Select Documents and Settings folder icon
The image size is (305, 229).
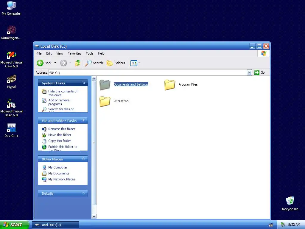pyautogui.click(x=105, y=85)
